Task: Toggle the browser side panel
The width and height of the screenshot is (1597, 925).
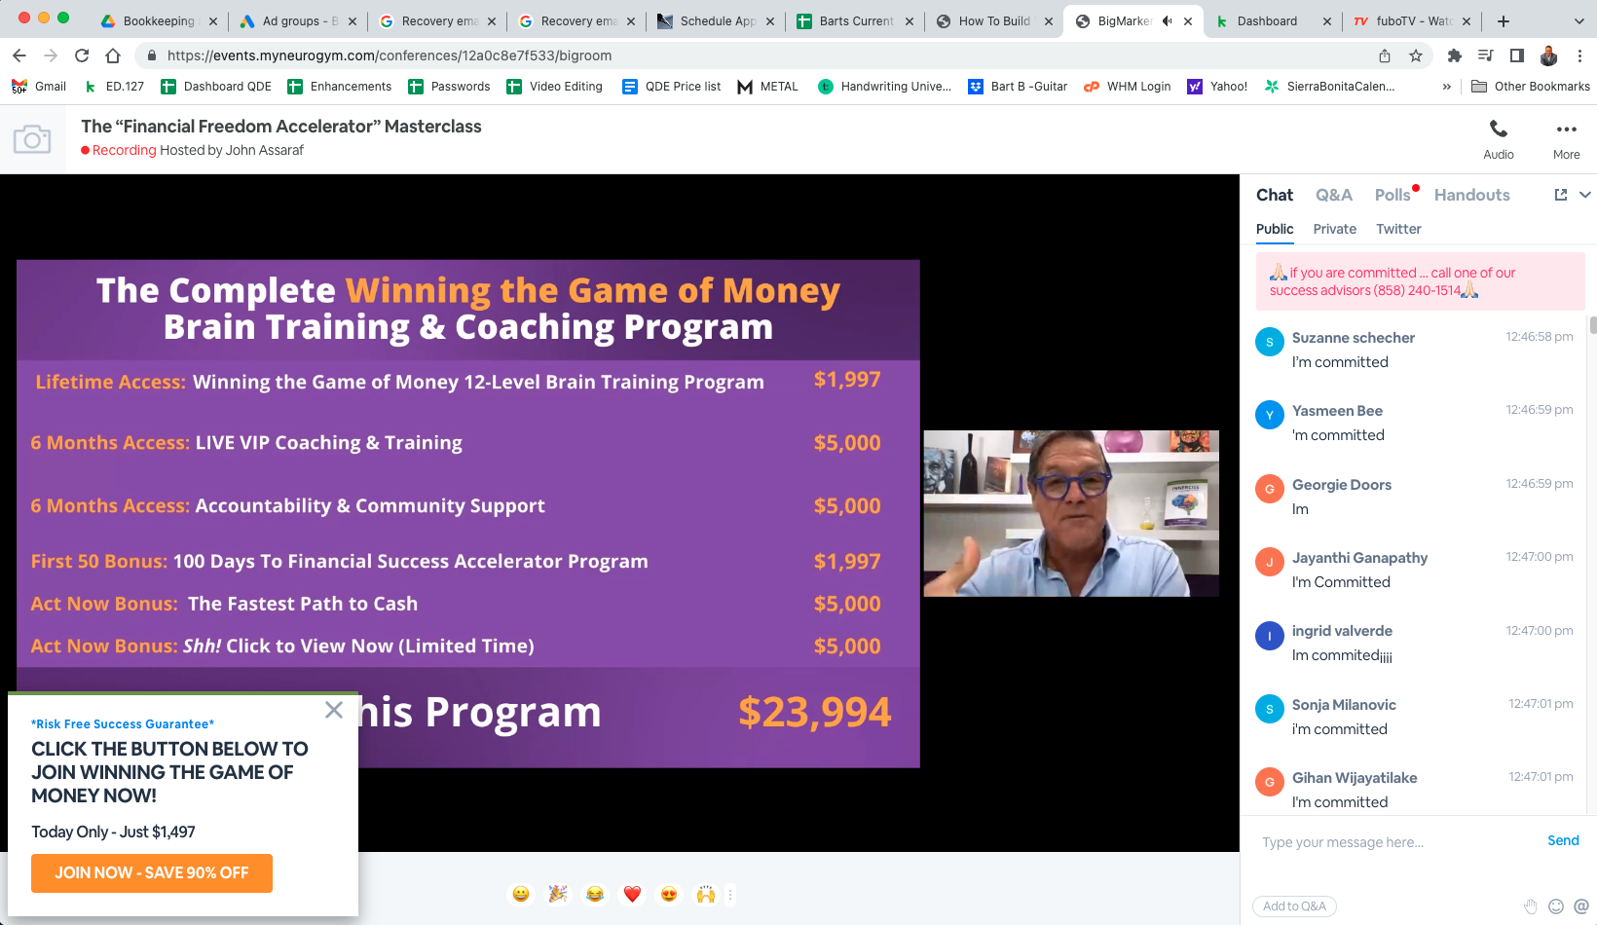Action: [x=1516, y=55]
